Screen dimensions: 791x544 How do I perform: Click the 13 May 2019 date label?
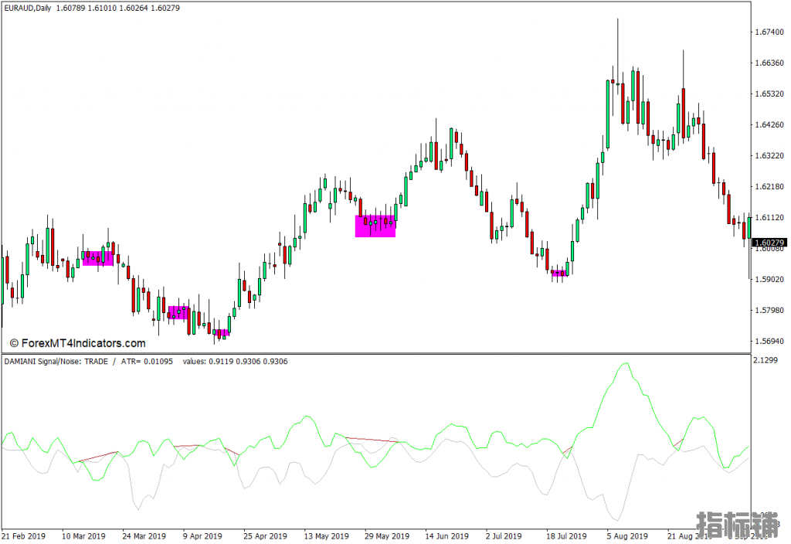tap(327, 536)
